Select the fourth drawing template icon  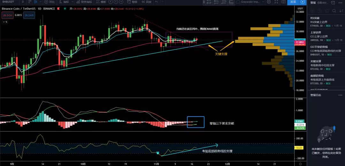click(x=231, y=2)
